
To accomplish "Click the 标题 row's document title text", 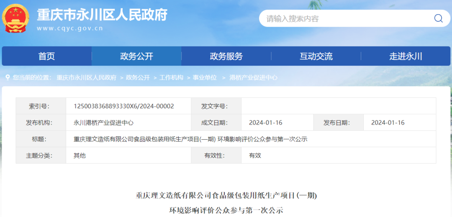I will click(x=190, y=139).
